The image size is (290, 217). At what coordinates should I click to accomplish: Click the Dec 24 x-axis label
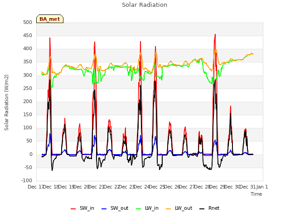click(x=142, y=187)
